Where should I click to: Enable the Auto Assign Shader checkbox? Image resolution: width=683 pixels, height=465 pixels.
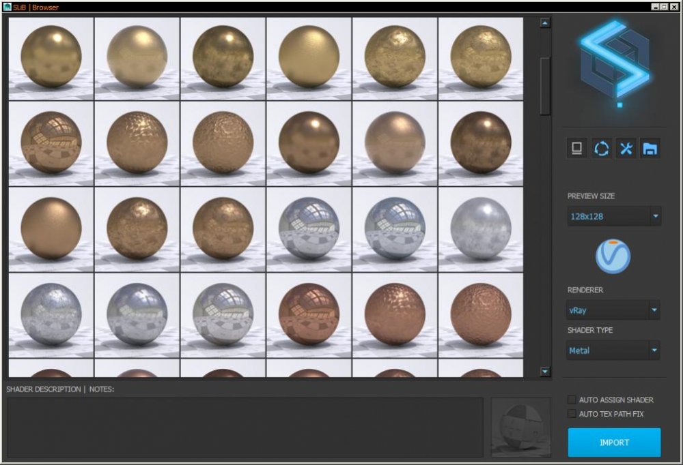click(x=572, y=400)
